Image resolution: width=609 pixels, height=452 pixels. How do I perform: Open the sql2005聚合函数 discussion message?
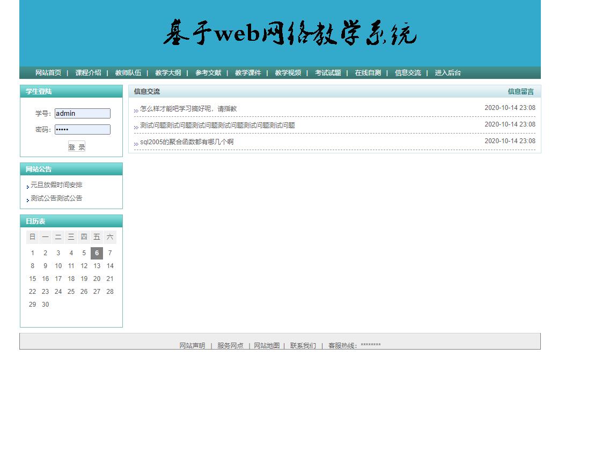click(x=185, y=141)
